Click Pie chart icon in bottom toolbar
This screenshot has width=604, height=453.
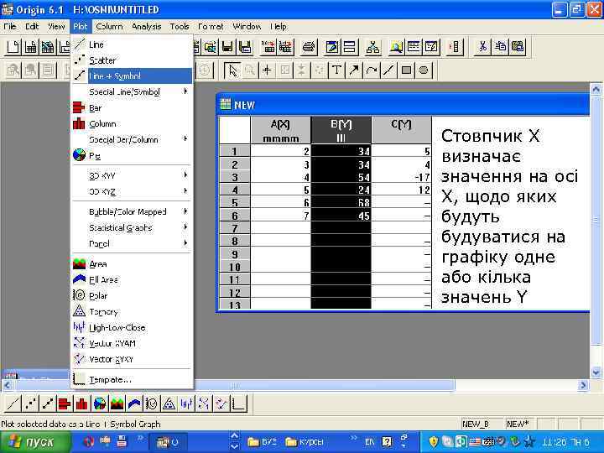pos(99,404)
